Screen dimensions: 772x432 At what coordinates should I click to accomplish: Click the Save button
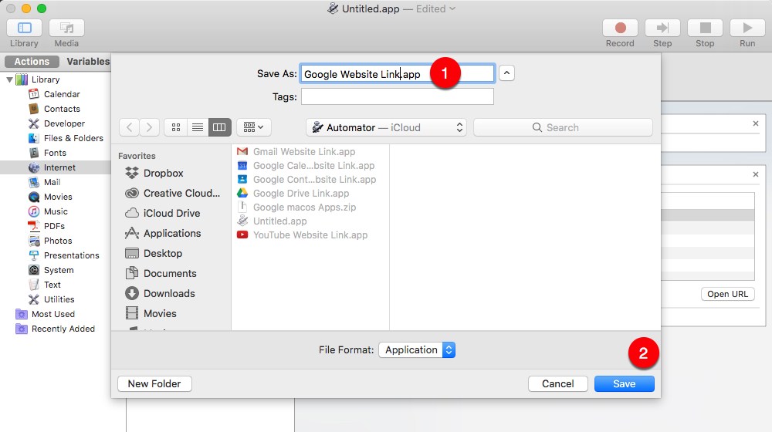click(625, 383)
